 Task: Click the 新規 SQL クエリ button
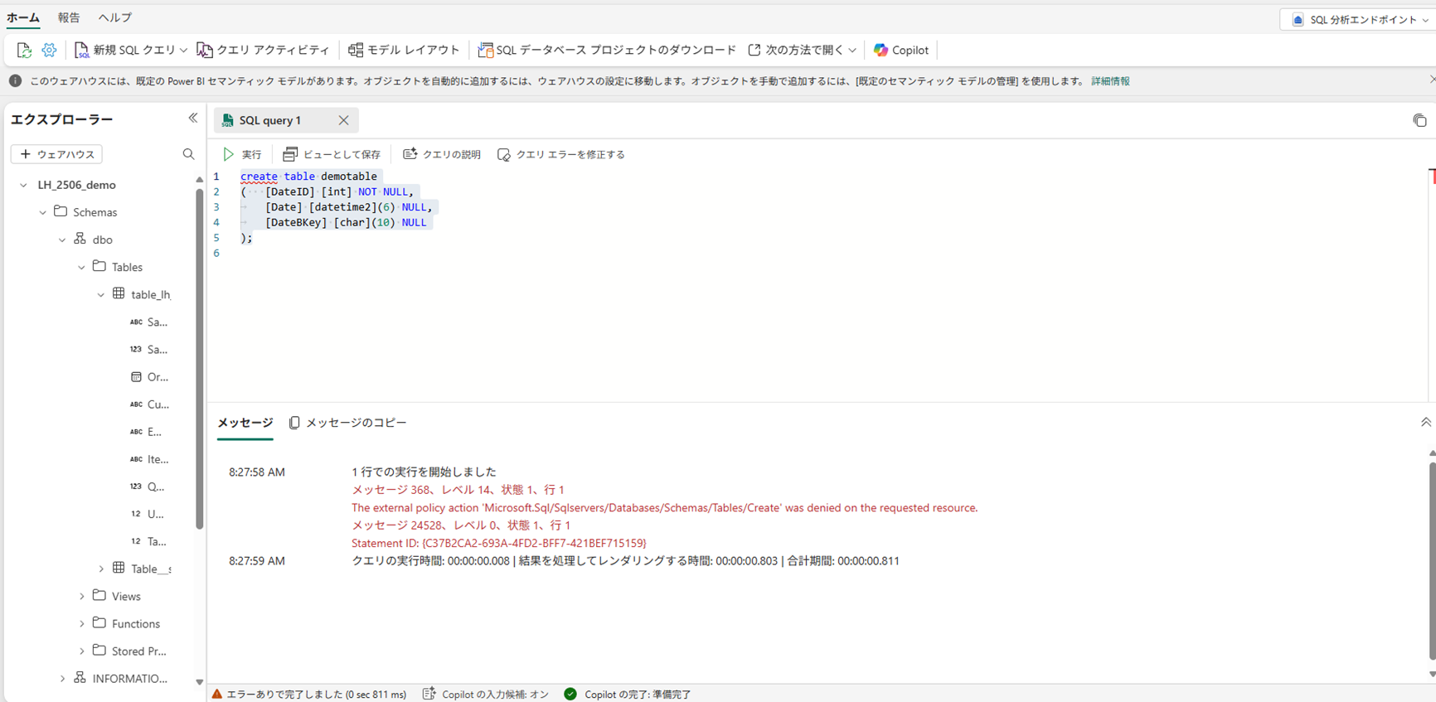[x=125, y=51]
